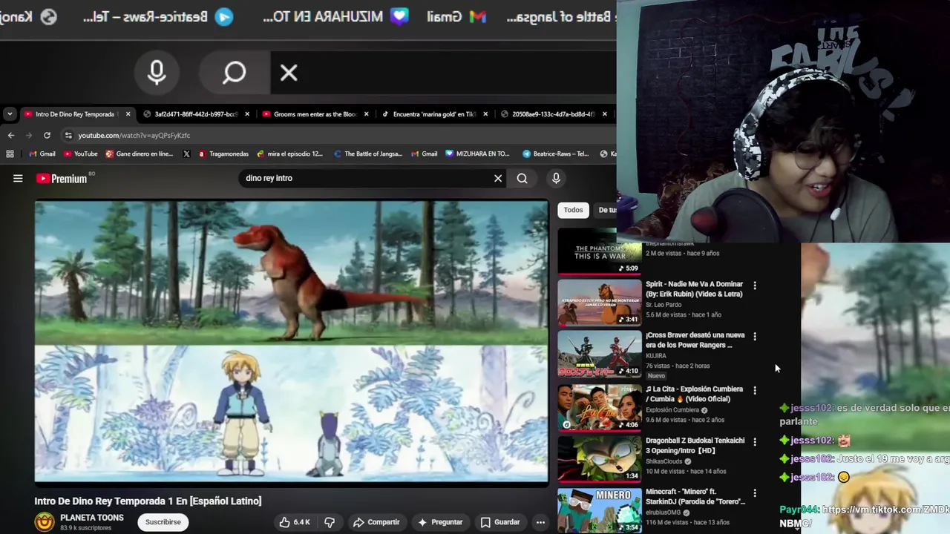Open the mira el episodio 12 bookmark
This screenshot has height=534, width=950.
pyautogui.click(x=289, y=154)
